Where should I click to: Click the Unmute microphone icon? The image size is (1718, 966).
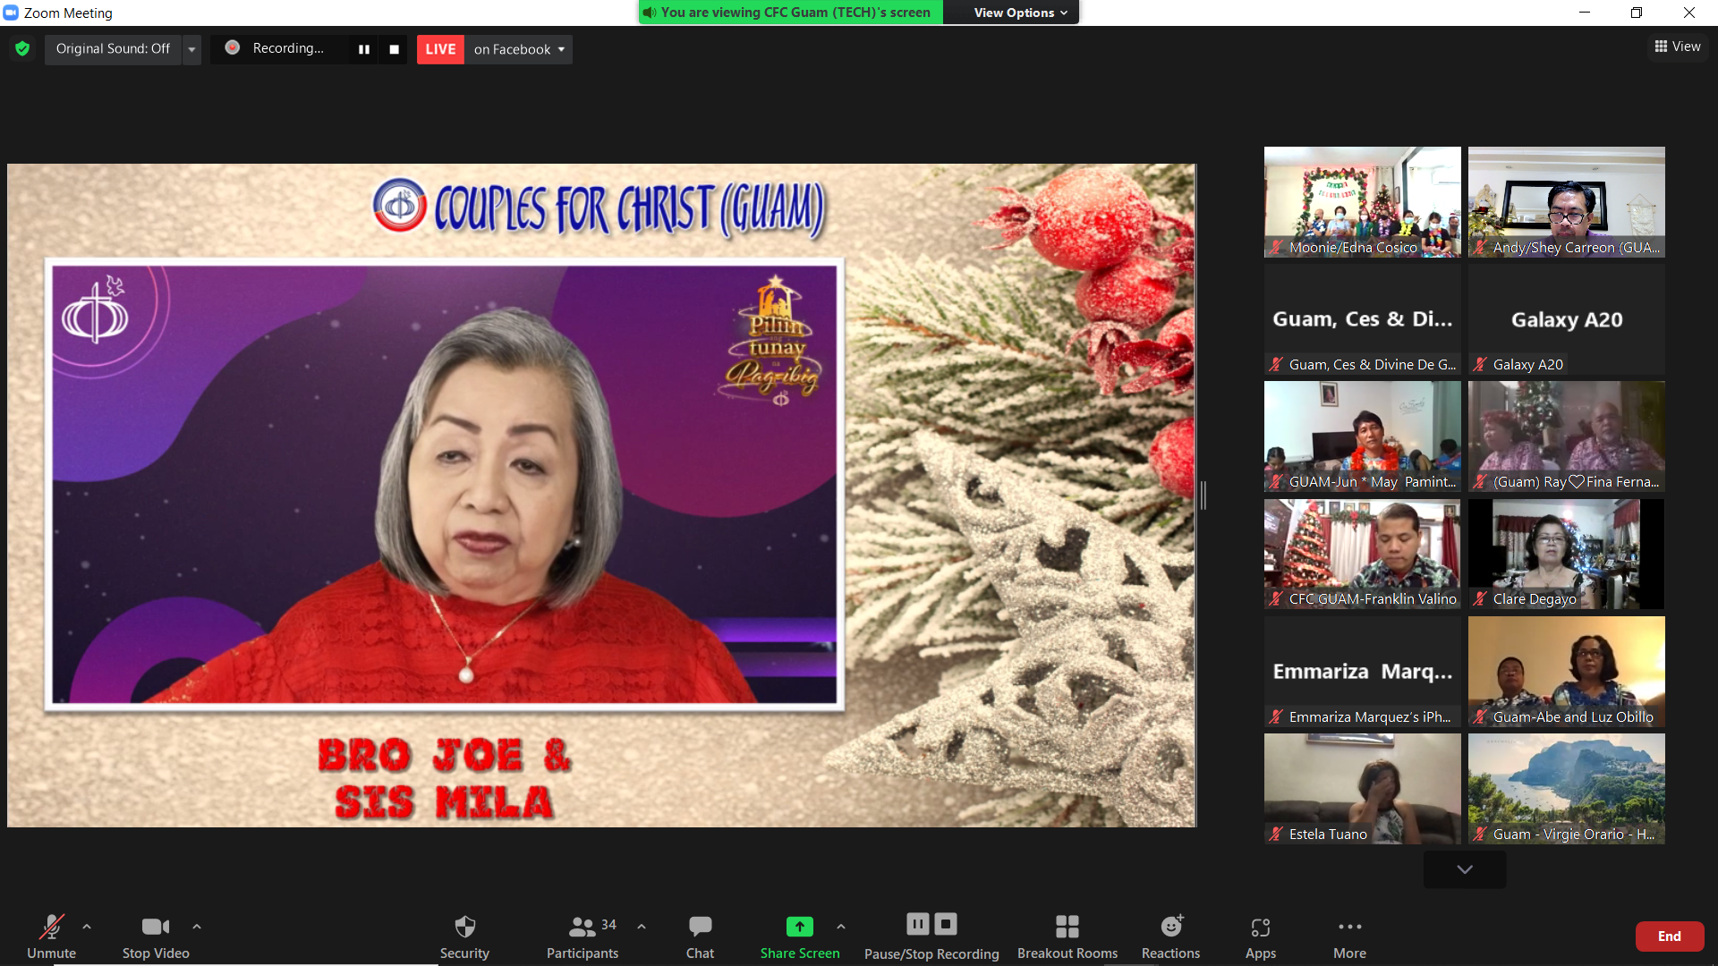click(x=51, y=927)
